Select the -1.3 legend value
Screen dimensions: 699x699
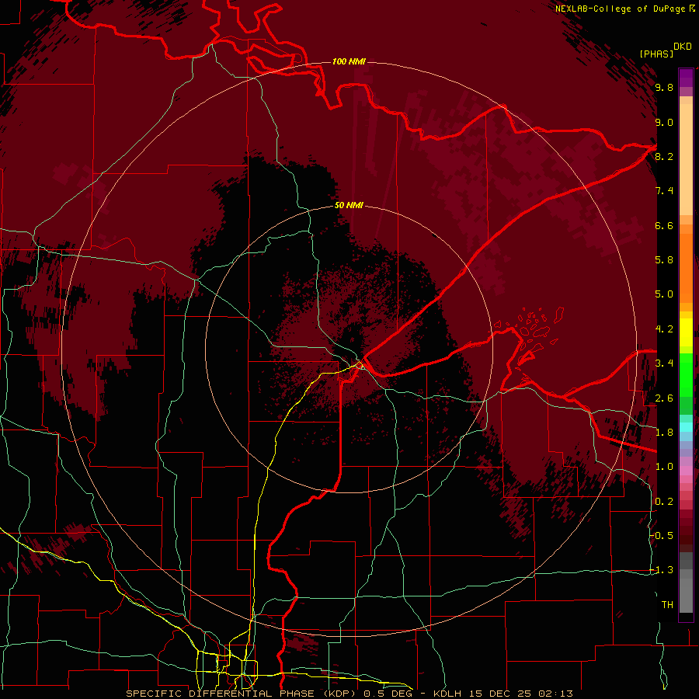(x=662, y=570)
